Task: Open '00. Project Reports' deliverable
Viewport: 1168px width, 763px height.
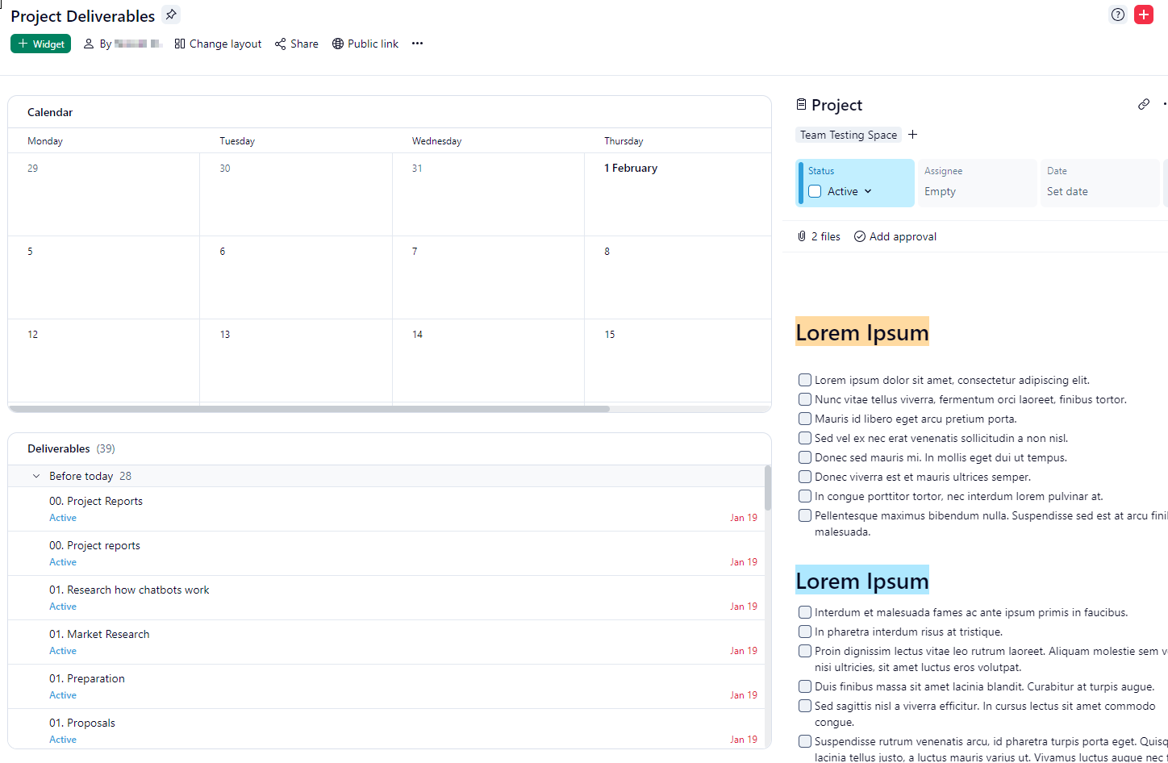Action: [386, 509]
